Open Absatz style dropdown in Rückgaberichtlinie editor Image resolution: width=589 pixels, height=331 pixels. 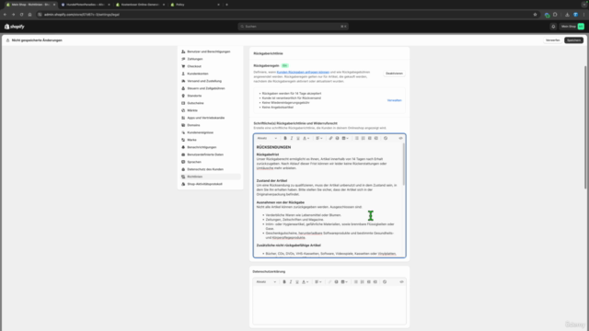click(x=267, y=138)
